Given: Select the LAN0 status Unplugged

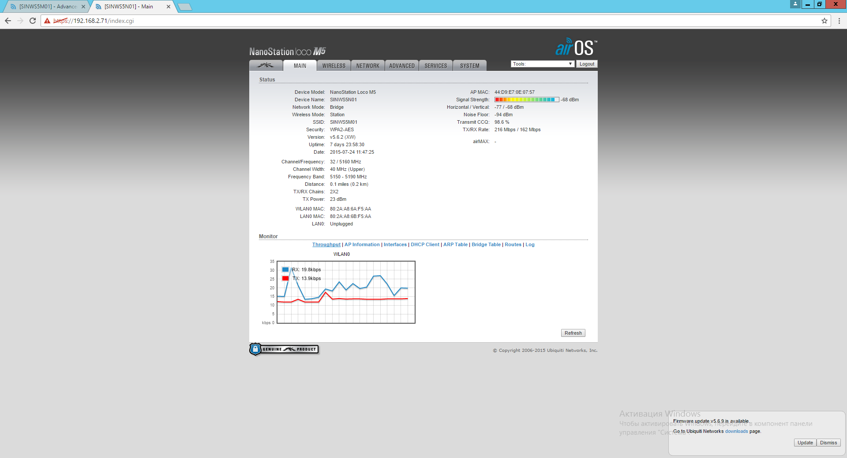Looking at the screenshot, I should pyautogui.click(x=341, y=224).
